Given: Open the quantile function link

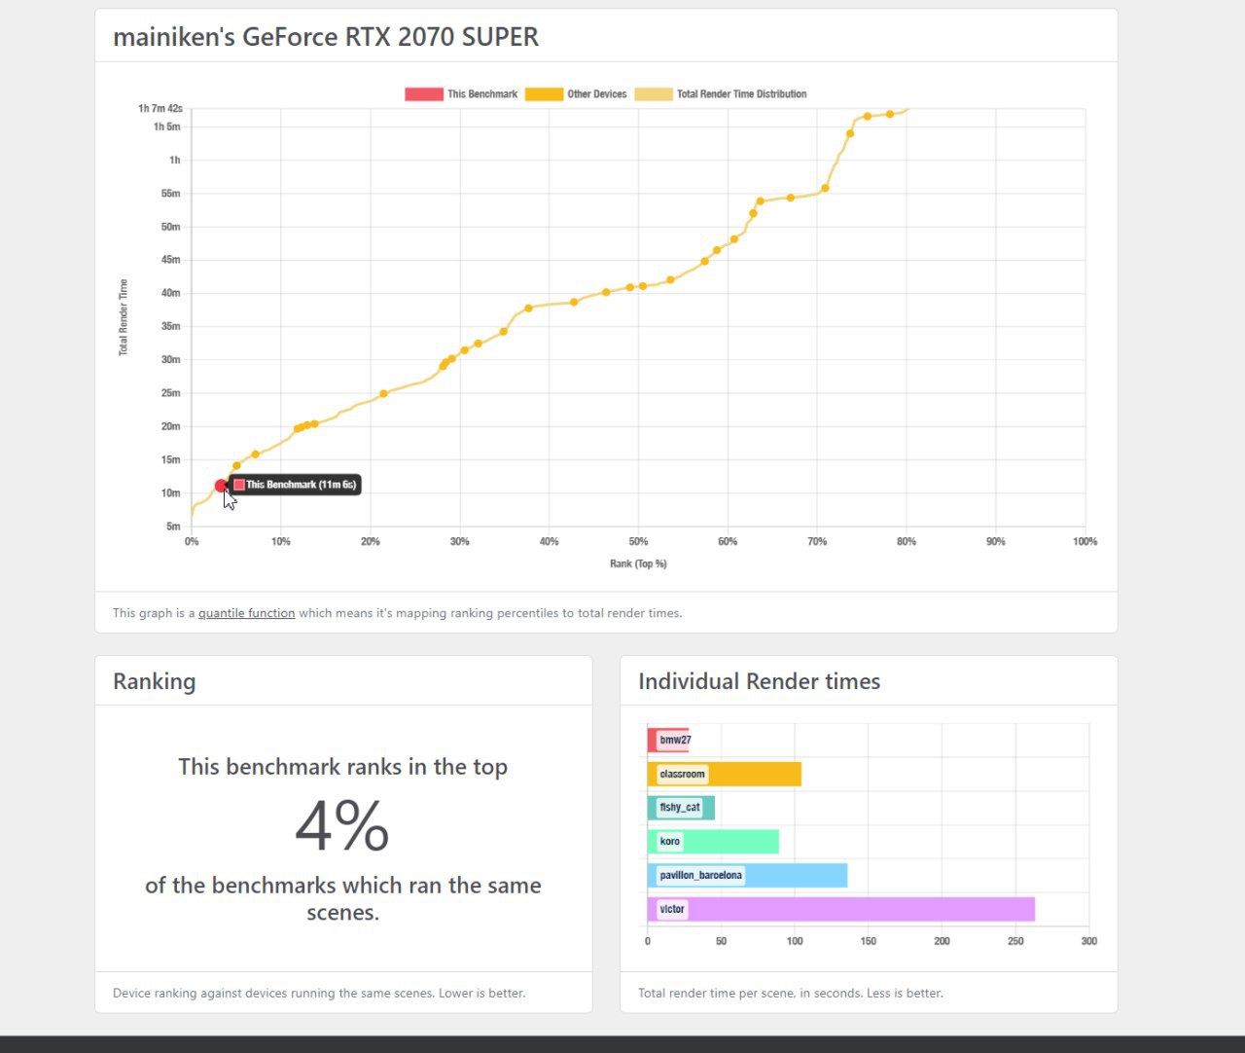Looking at the screenshot, I should pos(246,613).
